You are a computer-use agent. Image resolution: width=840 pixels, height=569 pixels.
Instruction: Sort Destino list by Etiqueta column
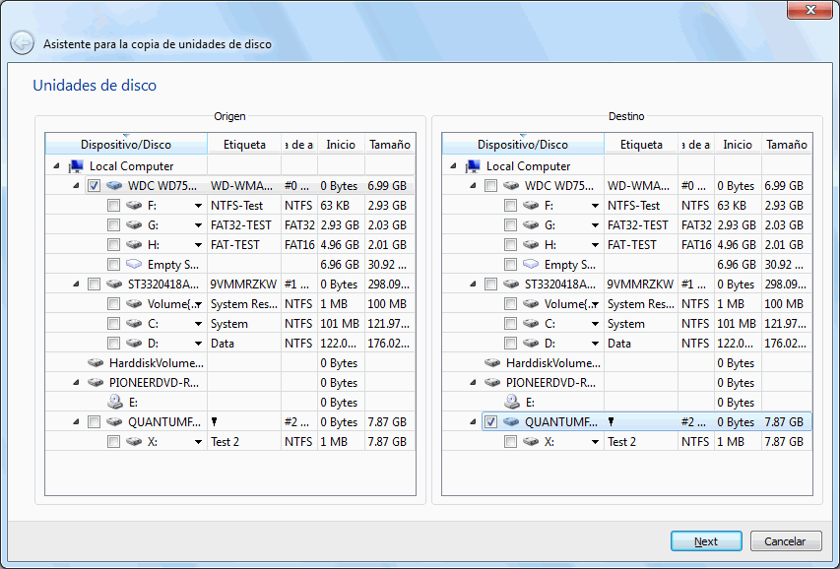[641, 144]
